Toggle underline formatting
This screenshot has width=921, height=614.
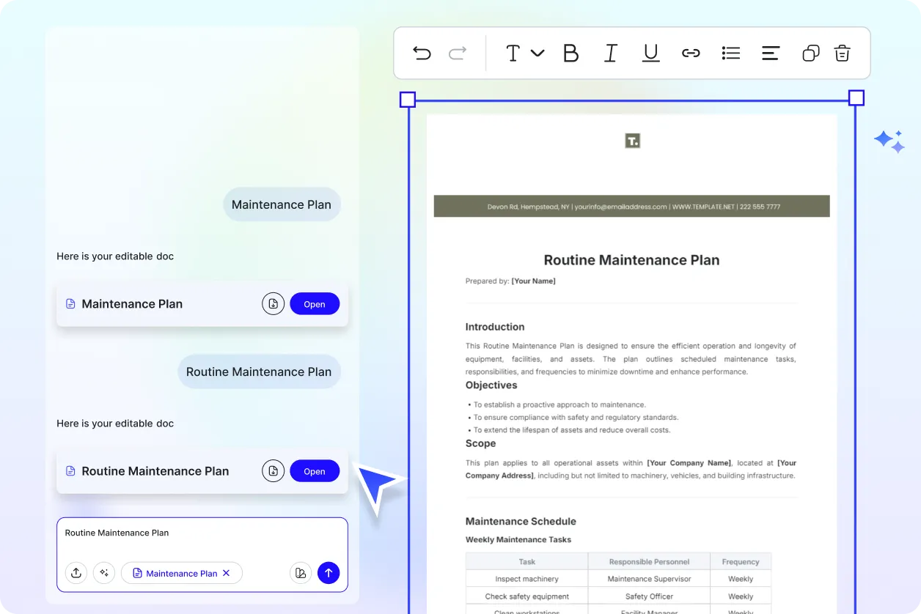(650, 53)
